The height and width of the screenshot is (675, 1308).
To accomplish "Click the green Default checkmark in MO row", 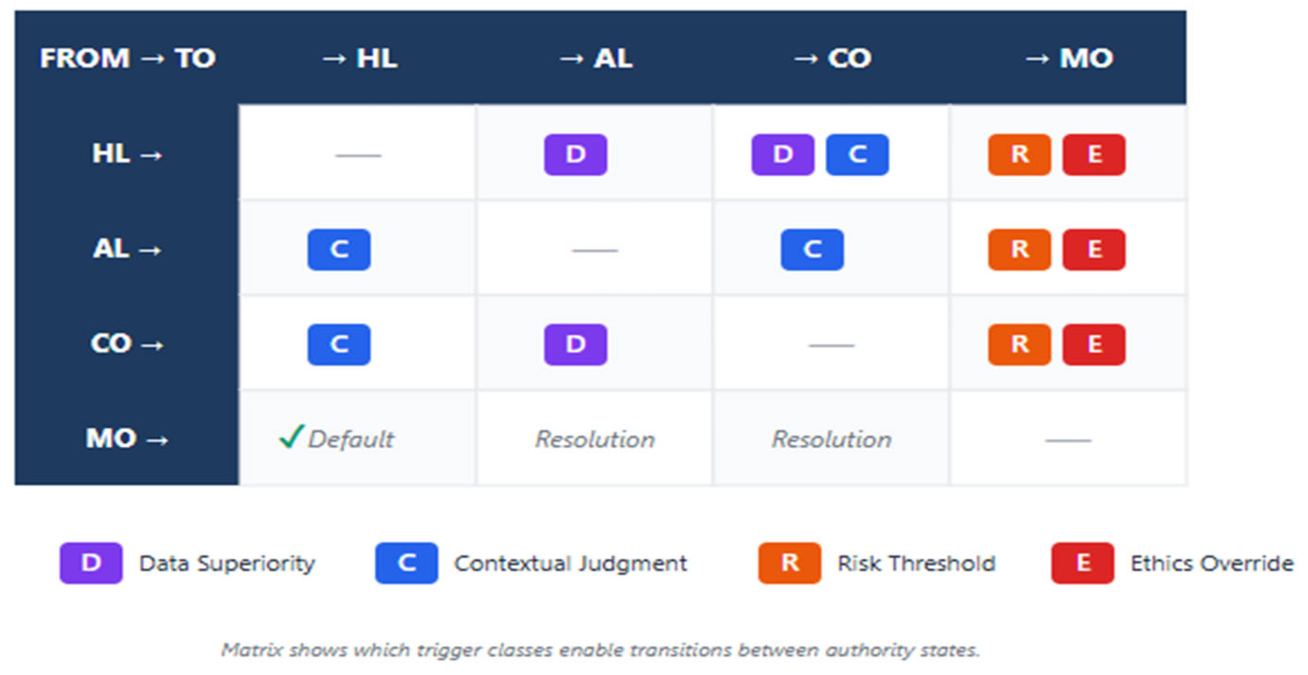I will point(291,437).
